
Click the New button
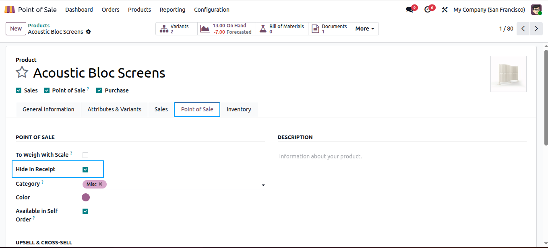(16, 29)
